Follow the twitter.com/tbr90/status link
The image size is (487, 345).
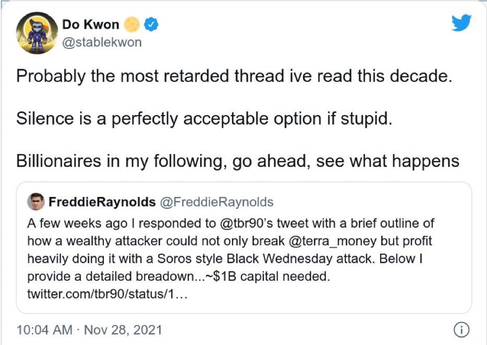tap(106, 294)
